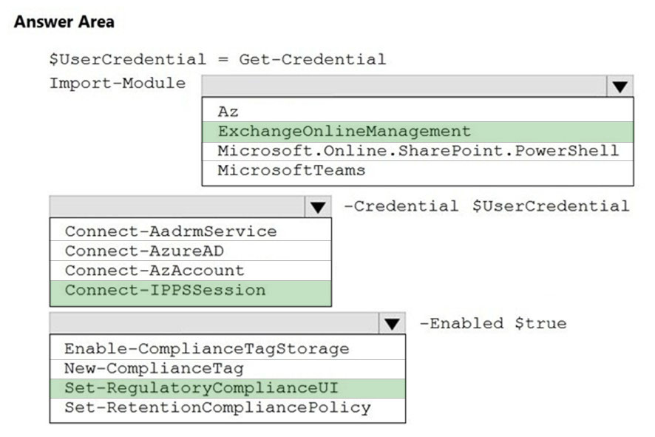
Task: Choose ExchangeOnlineManagement module option
Action: pyautogui.click(x=418, y=132)
